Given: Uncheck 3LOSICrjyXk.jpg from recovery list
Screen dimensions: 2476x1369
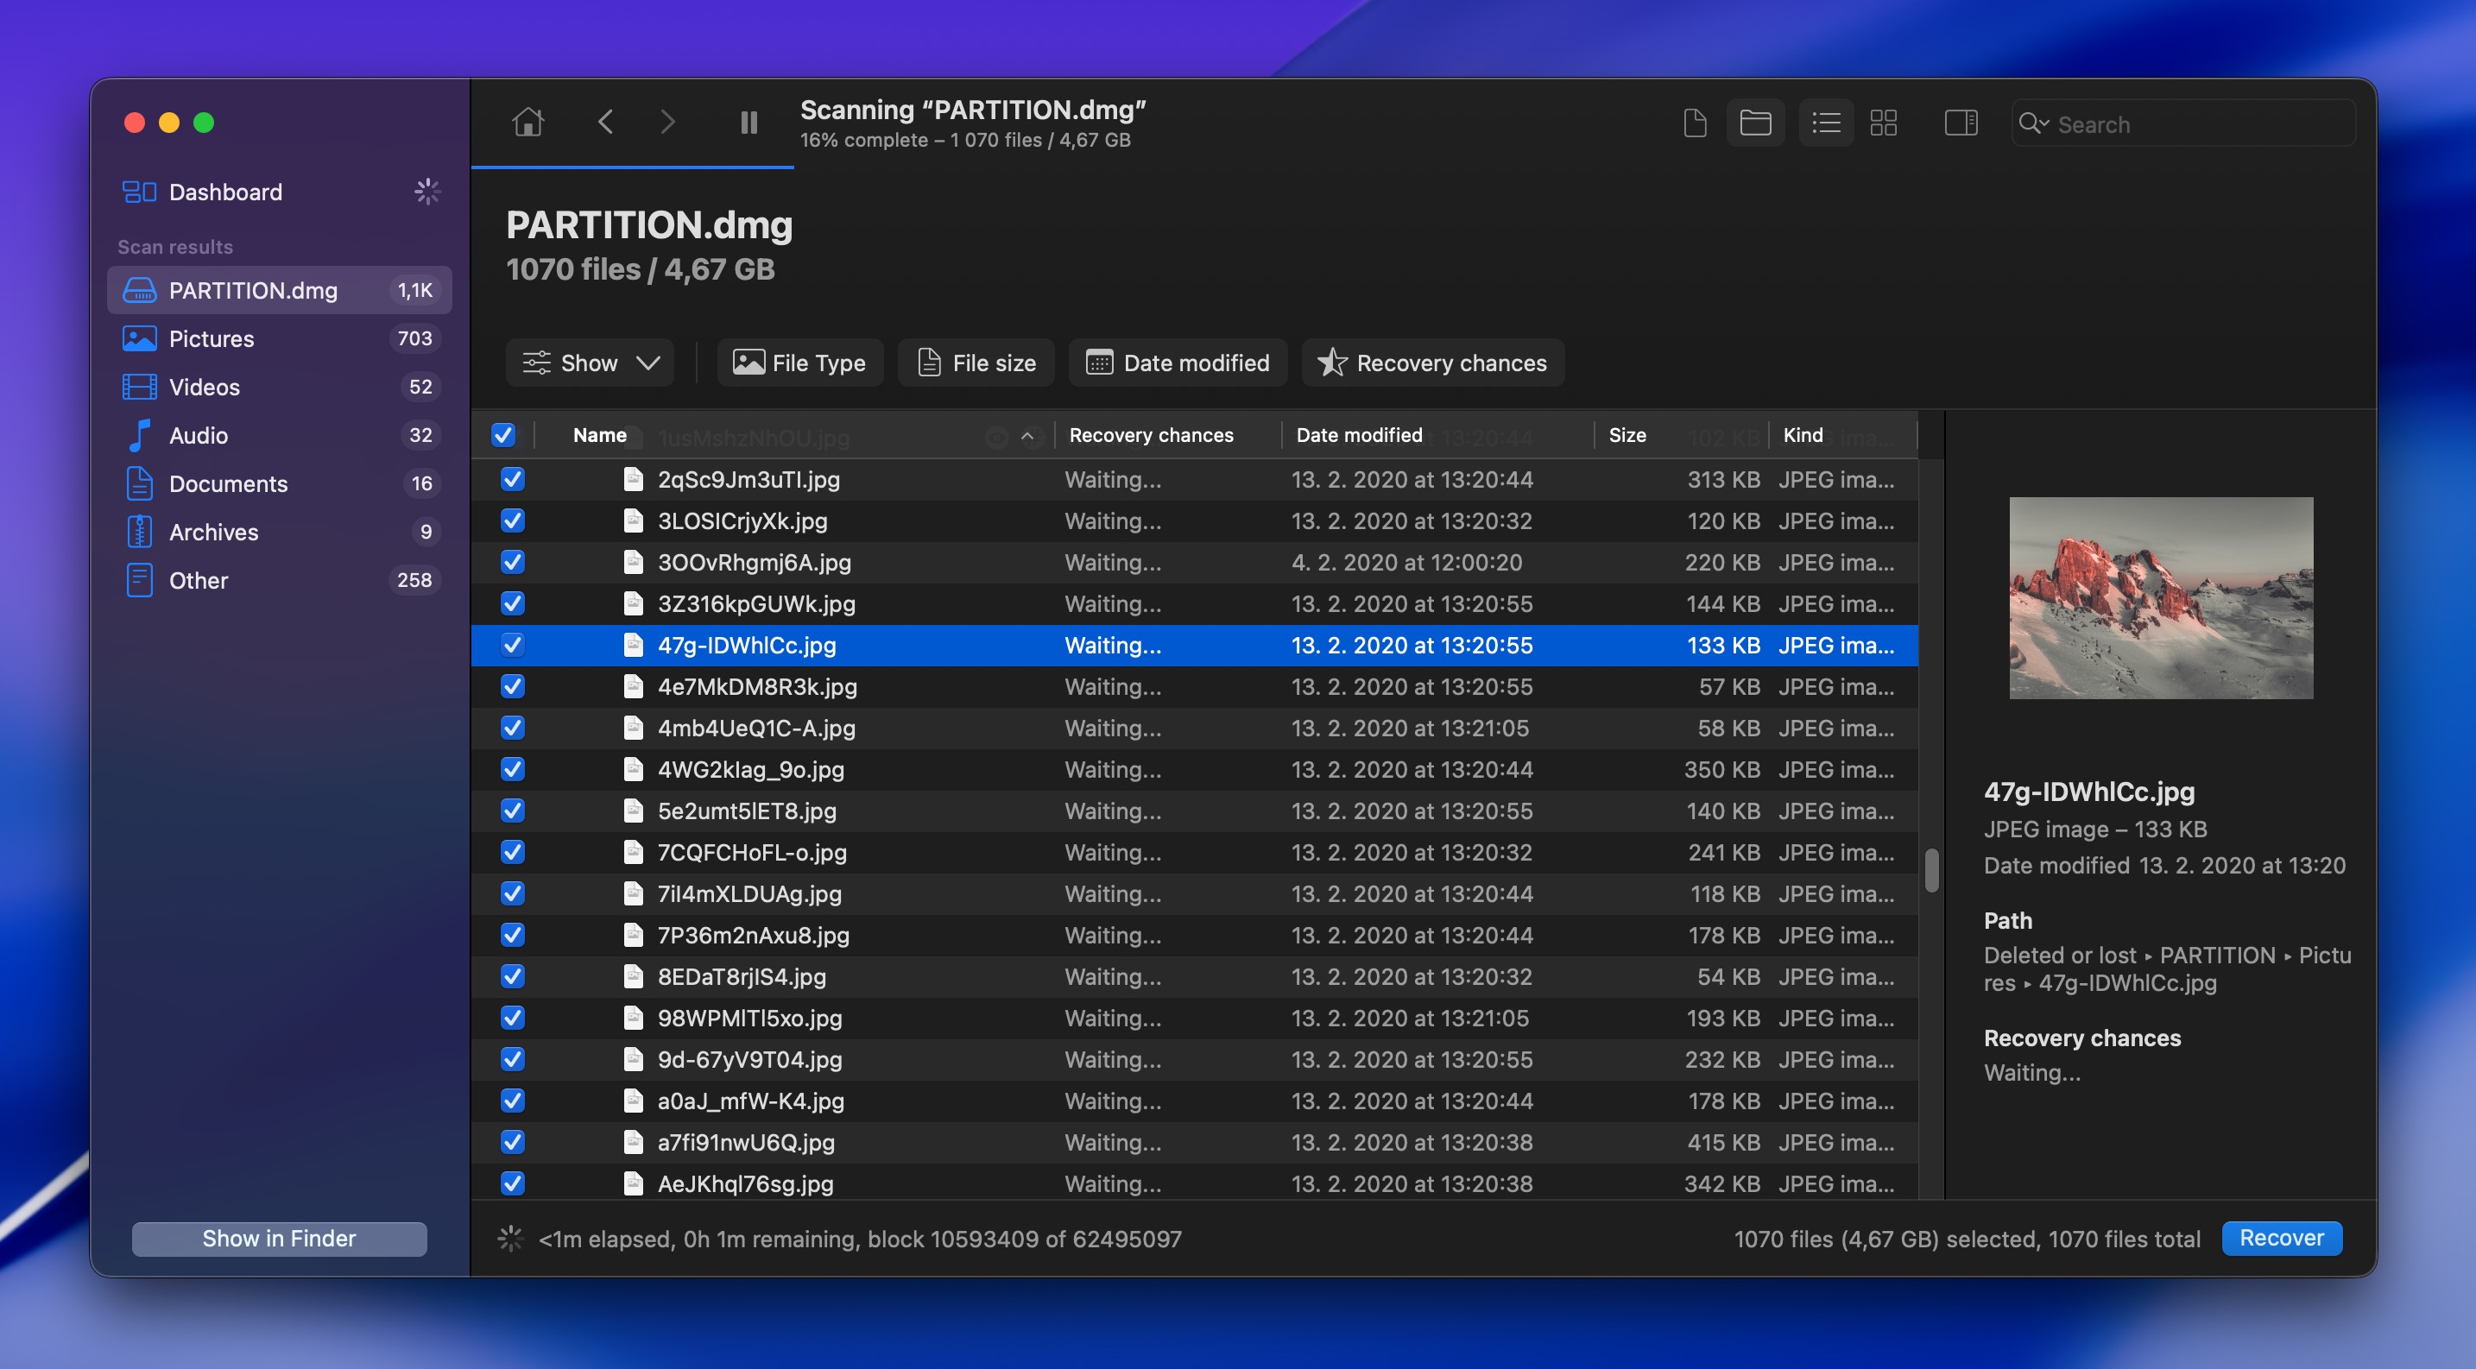Looking at the screenshot, I should tap(514, 520).
